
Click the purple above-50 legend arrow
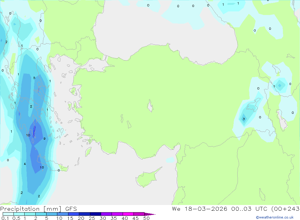[x=150, y=214]
